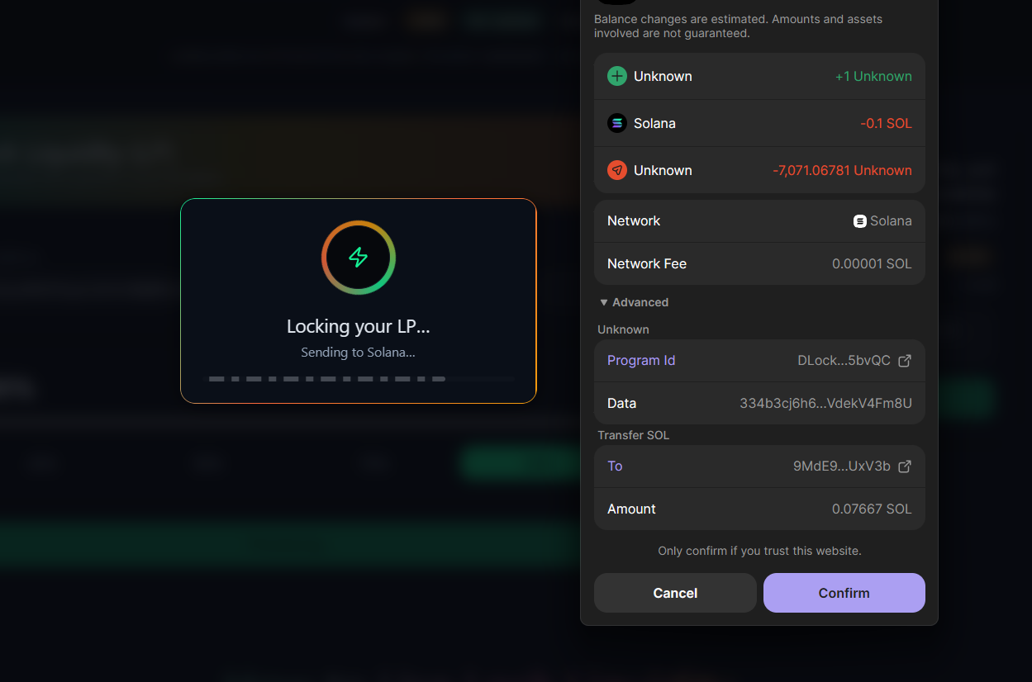Collapse the Advanced section triangle
Image resolution: width=1032 pixels, height=682 pixels.
pyautogui.click(x=604, y=303)
